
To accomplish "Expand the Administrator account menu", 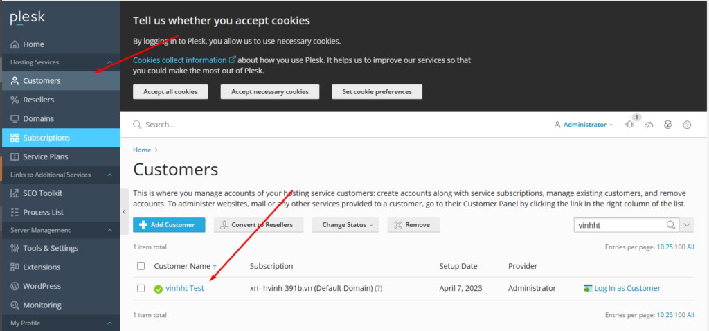I will [x=584, y=125].
